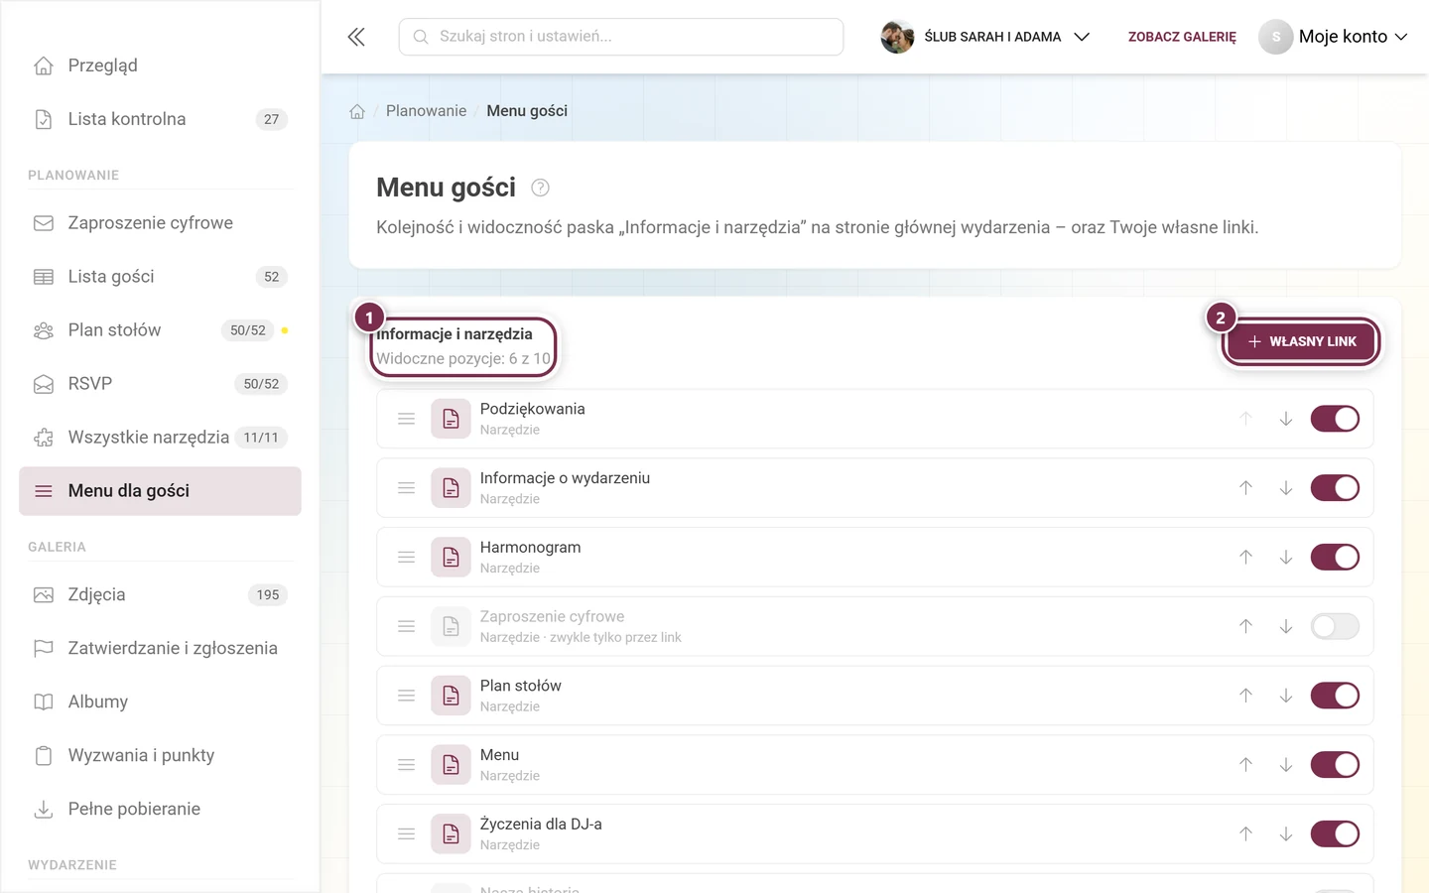
Task: Toggle Harmonogram visibility off
Action: pyautogui.click(x=1335, y=558)
